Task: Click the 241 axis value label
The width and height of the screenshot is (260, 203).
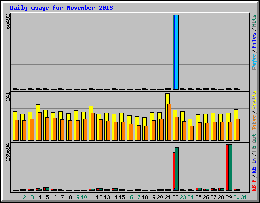Action: point(8,97)
